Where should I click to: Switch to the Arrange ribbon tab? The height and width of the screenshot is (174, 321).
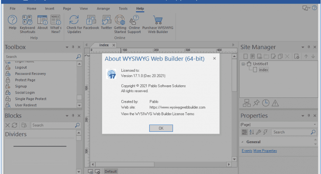coord(103,9)
